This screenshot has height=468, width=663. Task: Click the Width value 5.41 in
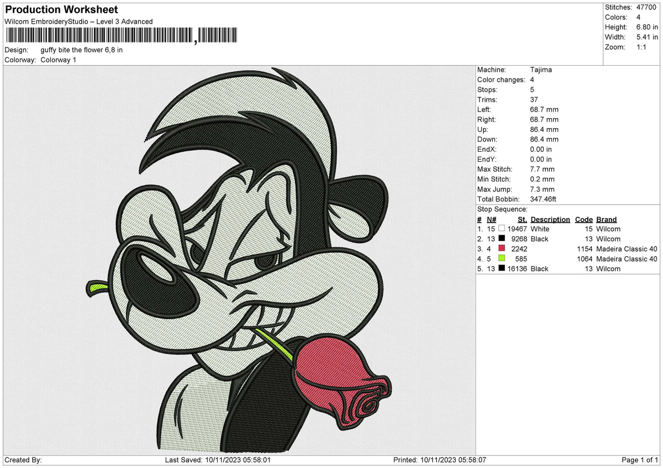[647, 37]
